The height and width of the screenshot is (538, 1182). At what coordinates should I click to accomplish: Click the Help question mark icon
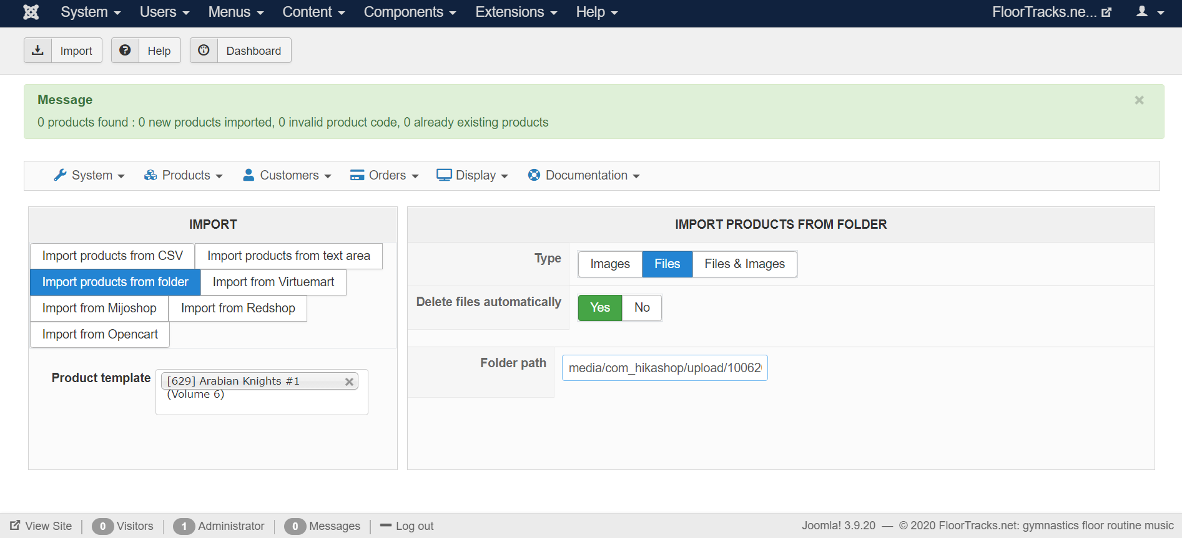(125, 50)
